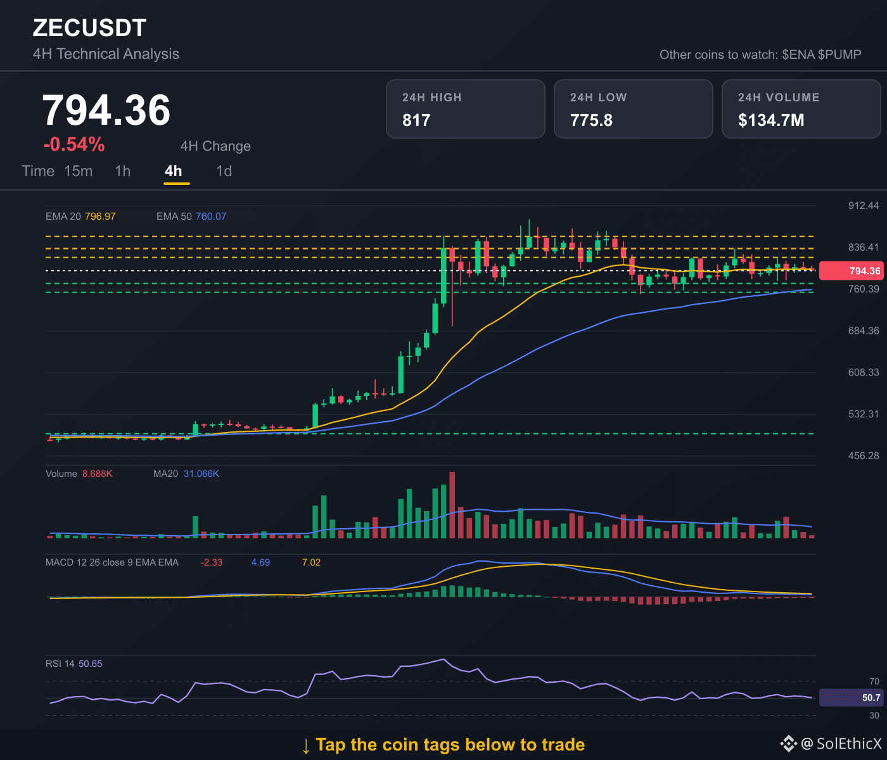Image resolution: width=887 pixels, height=760 pixels.
Task: Click the MA20 value 31.066K
Action: 201,474
